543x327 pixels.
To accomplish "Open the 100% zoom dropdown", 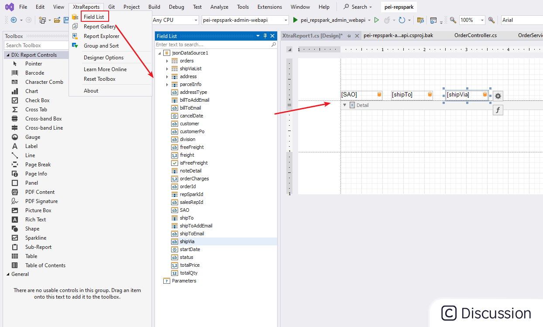I will click(x=482, y=20).
